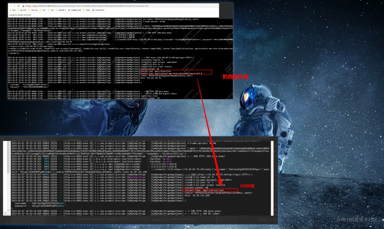Image resolution: width=384 pixels, height=229 pixels.
Task: Open the 安全大脑 bookmark folder icon
Action: pos(29,10)
